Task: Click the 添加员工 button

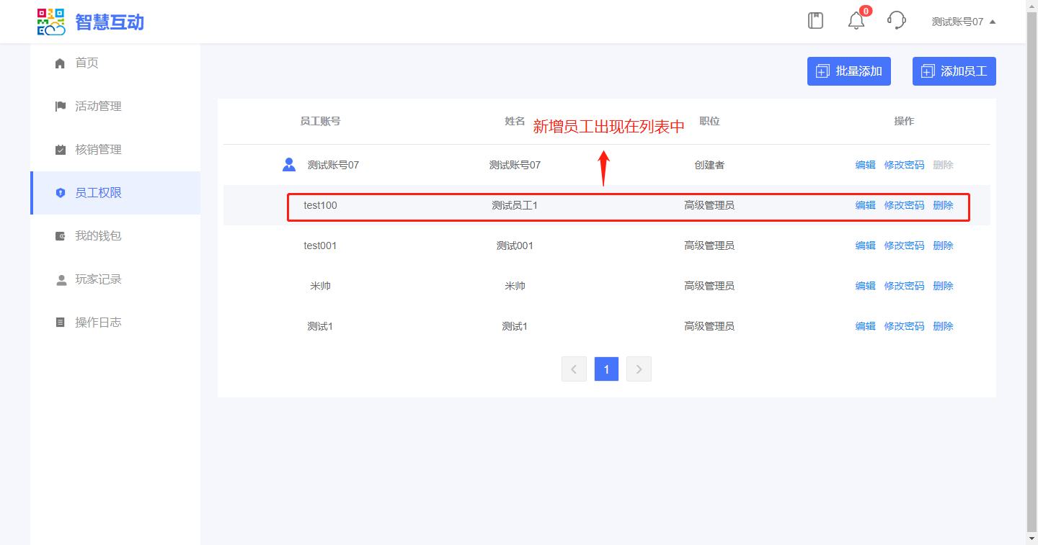Action: pyautogui.click(x=954, y=71)
